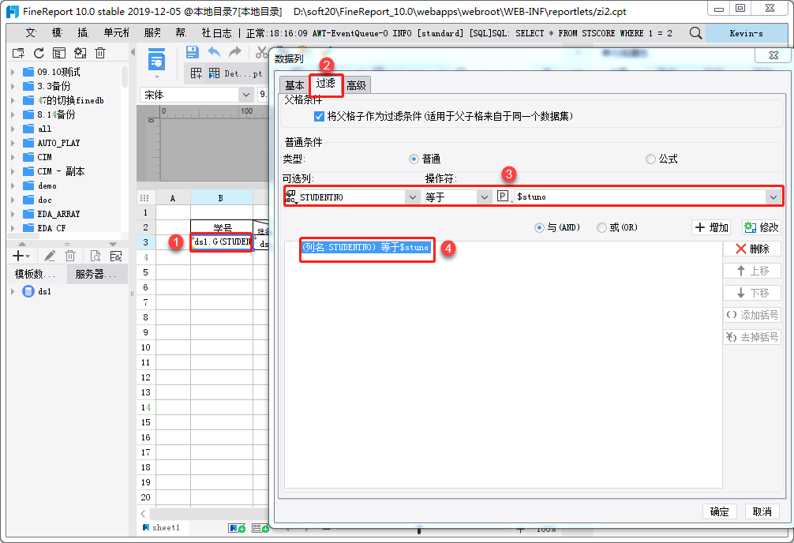Click the gear-and-box icon in the file panel toolbar
The image size is (794, 543).
[x=80, y=53]
